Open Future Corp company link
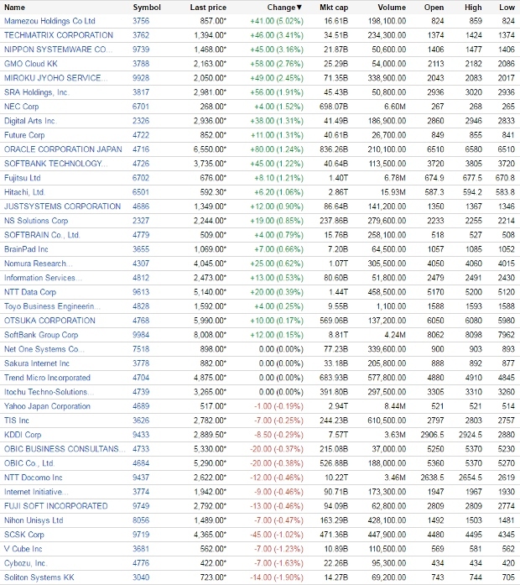520x585 pixels. (24, 135)
